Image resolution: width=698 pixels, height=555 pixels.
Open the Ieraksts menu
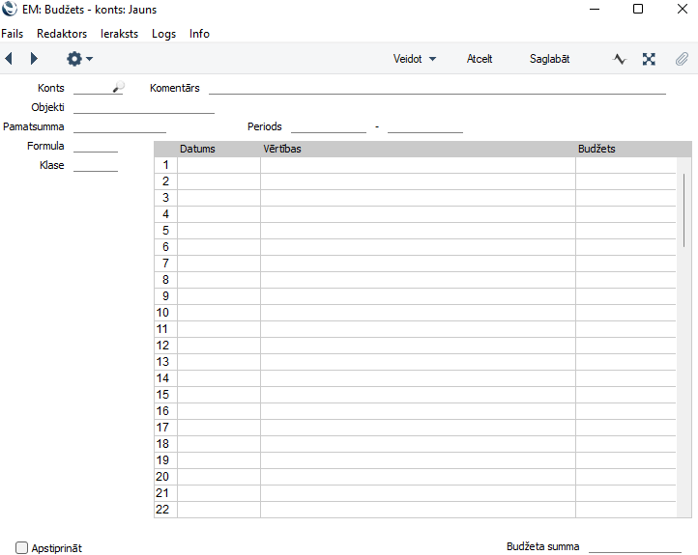[x=119, y=34]
